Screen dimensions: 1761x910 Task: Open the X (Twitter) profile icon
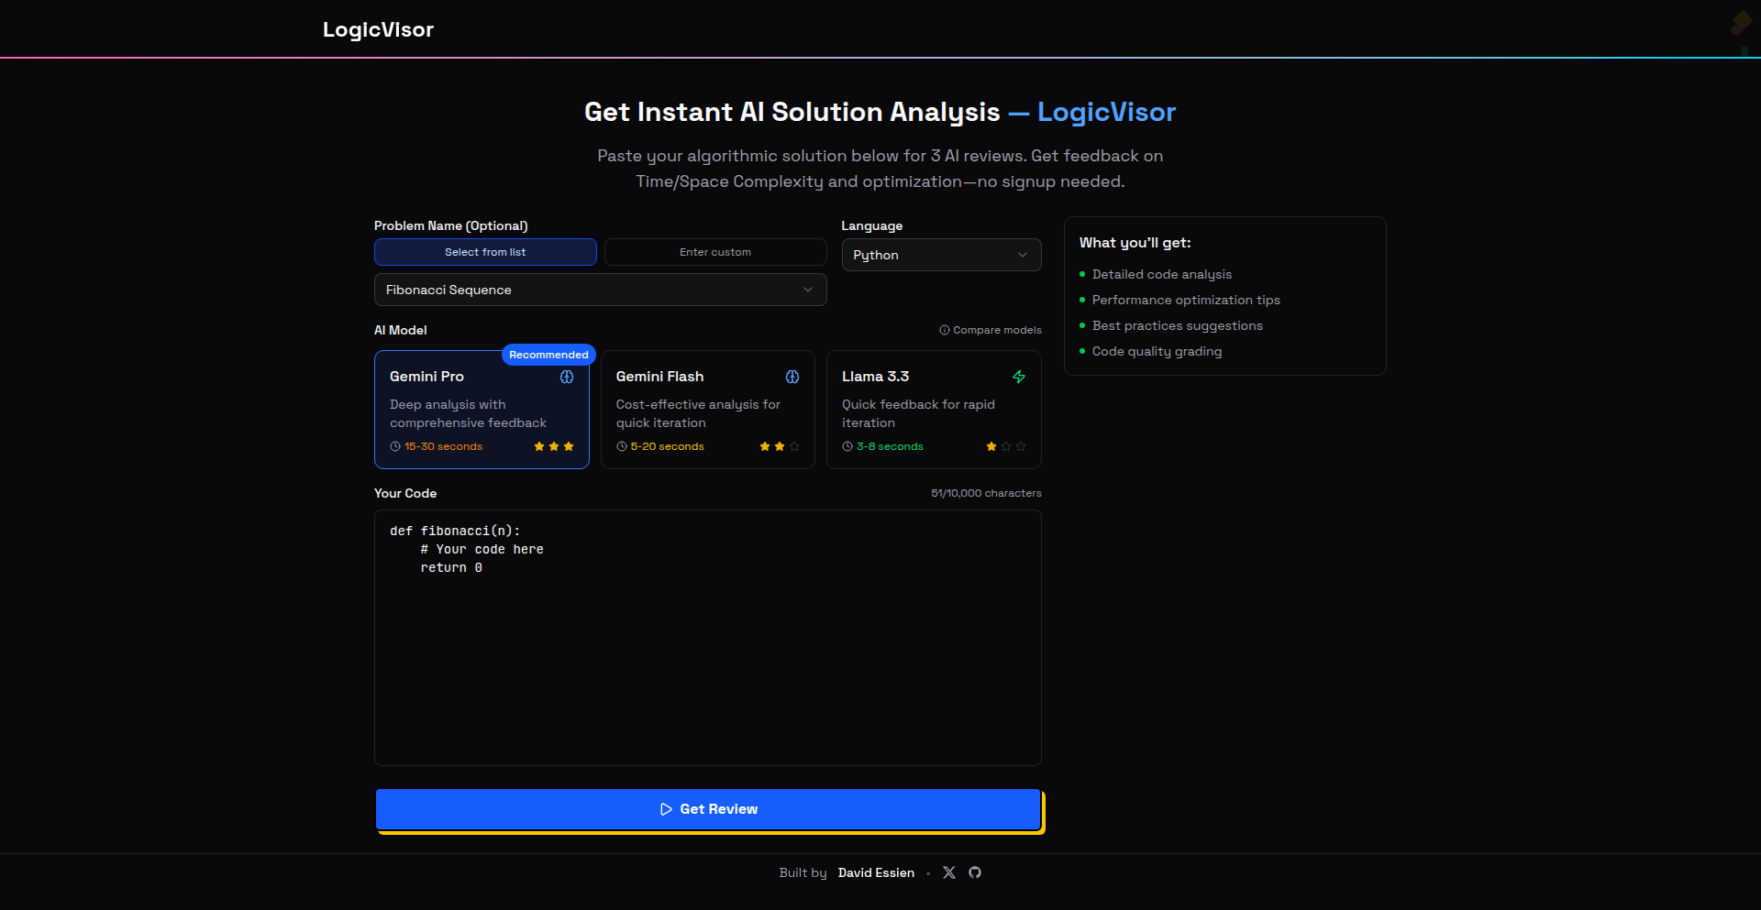pyautogui.click(x=949, y=872)
